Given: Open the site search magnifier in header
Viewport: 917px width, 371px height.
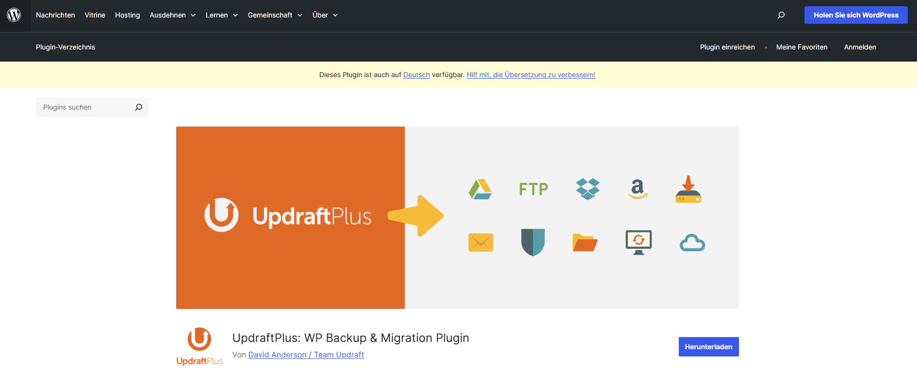Looking at the screenshot, I should point(781,15).
